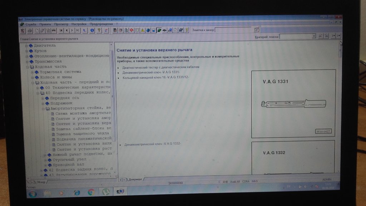Screen dimensions: 366x206
Task: Expand the Двигатель tree node
Action: (26, 46)
